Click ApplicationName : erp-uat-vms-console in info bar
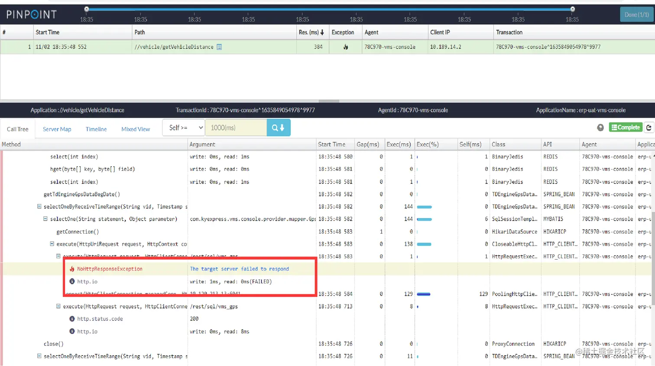This screenshot has height=366, width=655. (581, 110)
